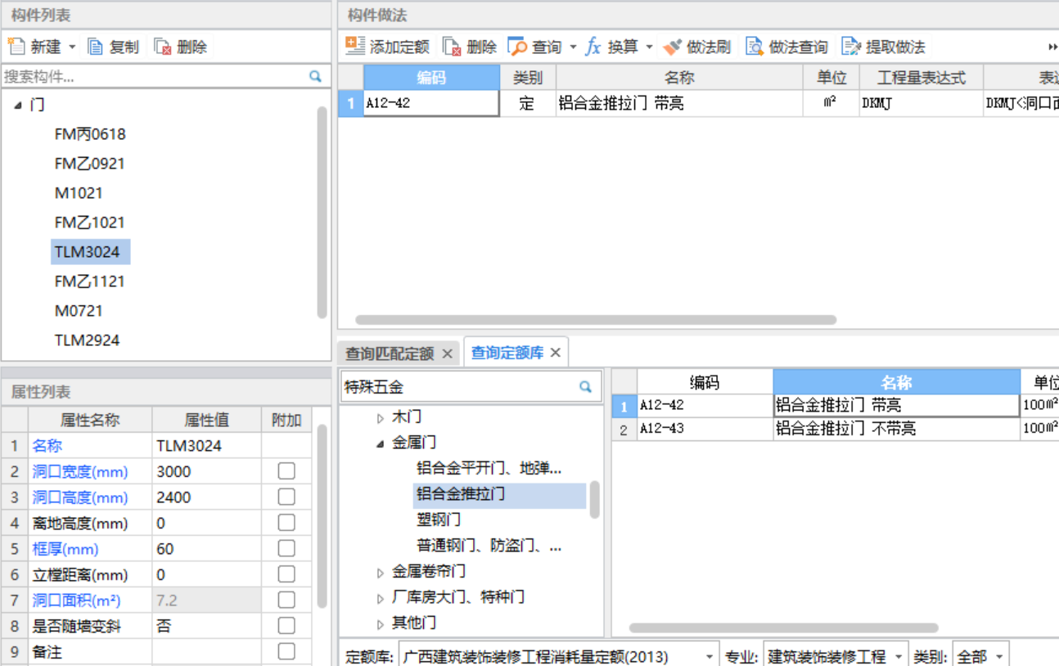Click the 做法刷 brush icon
Image resolution: width=1059 pixels, height=666 pixels.
coord(672,47)
